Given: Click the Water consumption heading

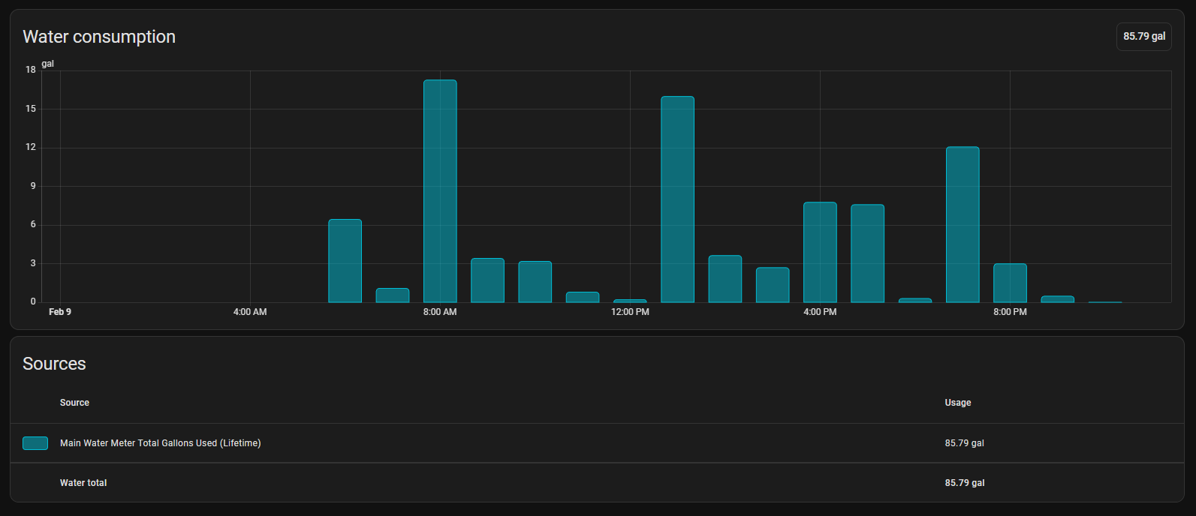Looking at the screenshot, I should pos(99,37).
